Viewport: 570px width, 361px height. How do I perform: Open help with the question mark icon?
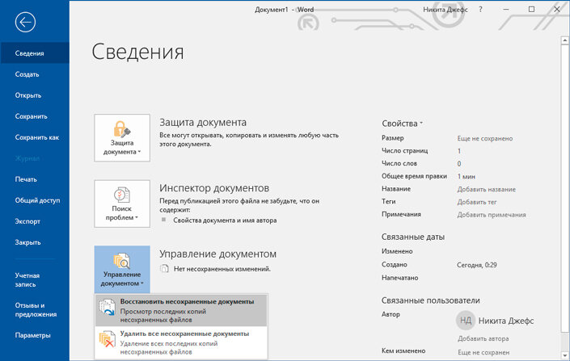(480, 10)
